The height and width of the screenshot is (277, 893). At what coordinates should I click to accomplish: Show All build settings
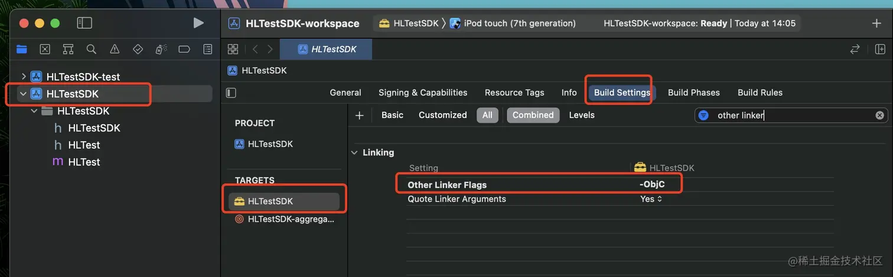click(x=487, y=116)
